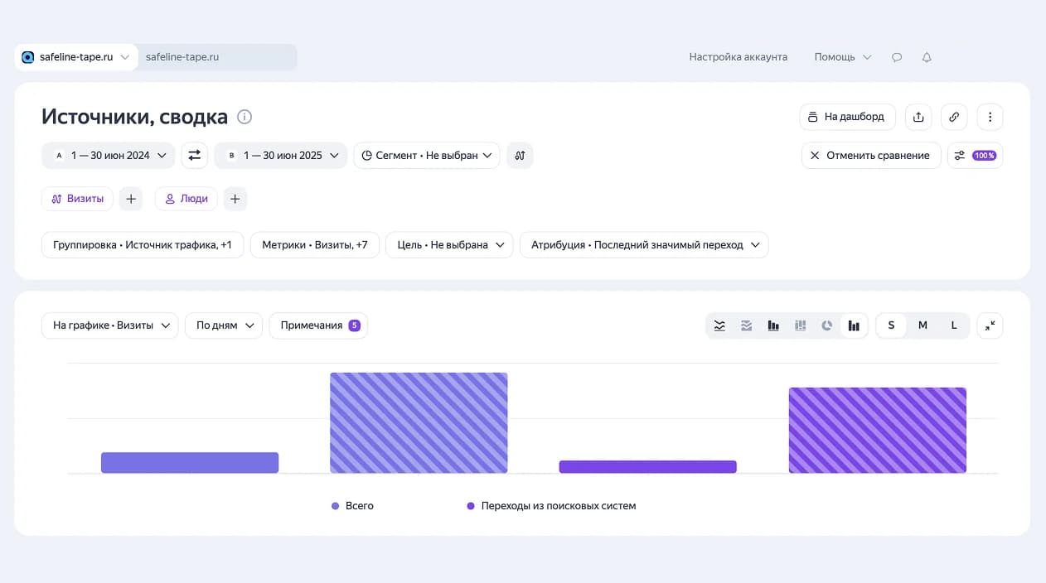Image resolution: width=1046 pixels, height=583 pixels.
Task: Copy report link icon
Action: click(954, 117)
